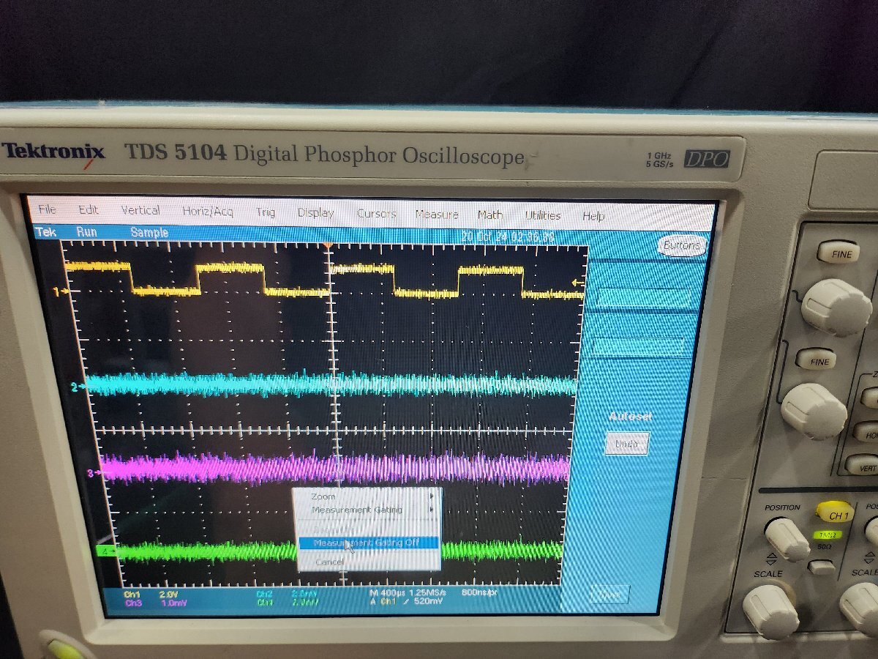Click the SCALE knob below CH 1 POSITION
Screen dimensions: 878x659
pos(772,611)
